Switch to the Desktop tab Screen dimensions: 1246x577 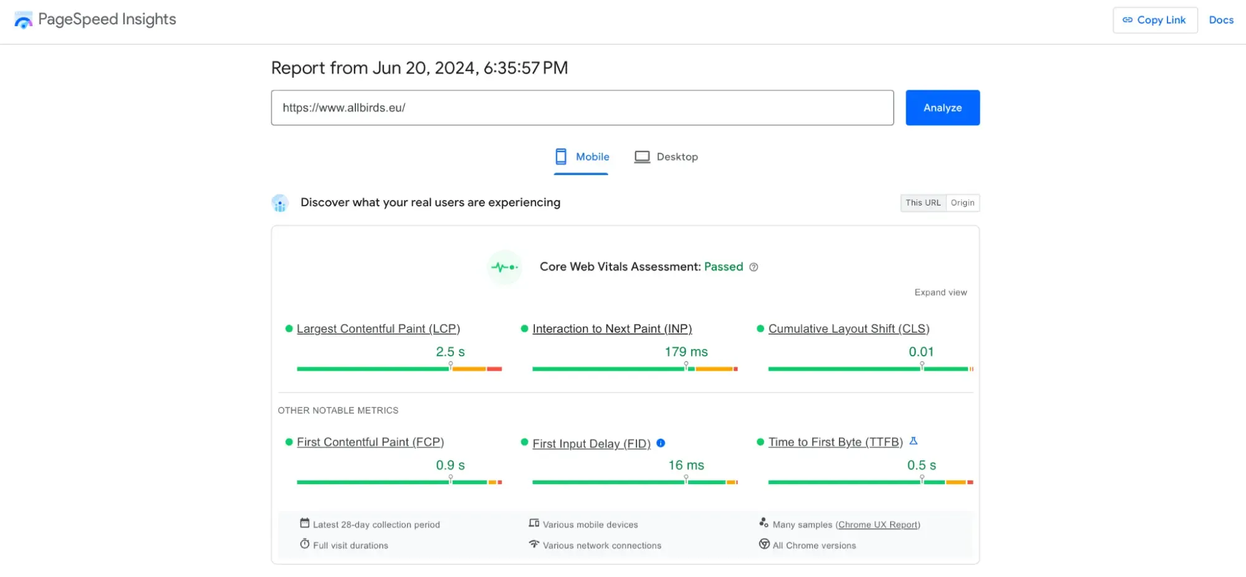pos(666,157)
